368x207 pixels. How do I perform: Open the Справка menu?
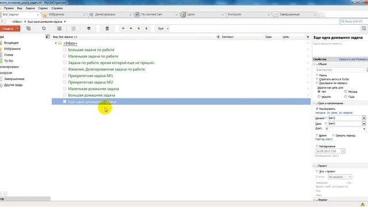[57, 8]
